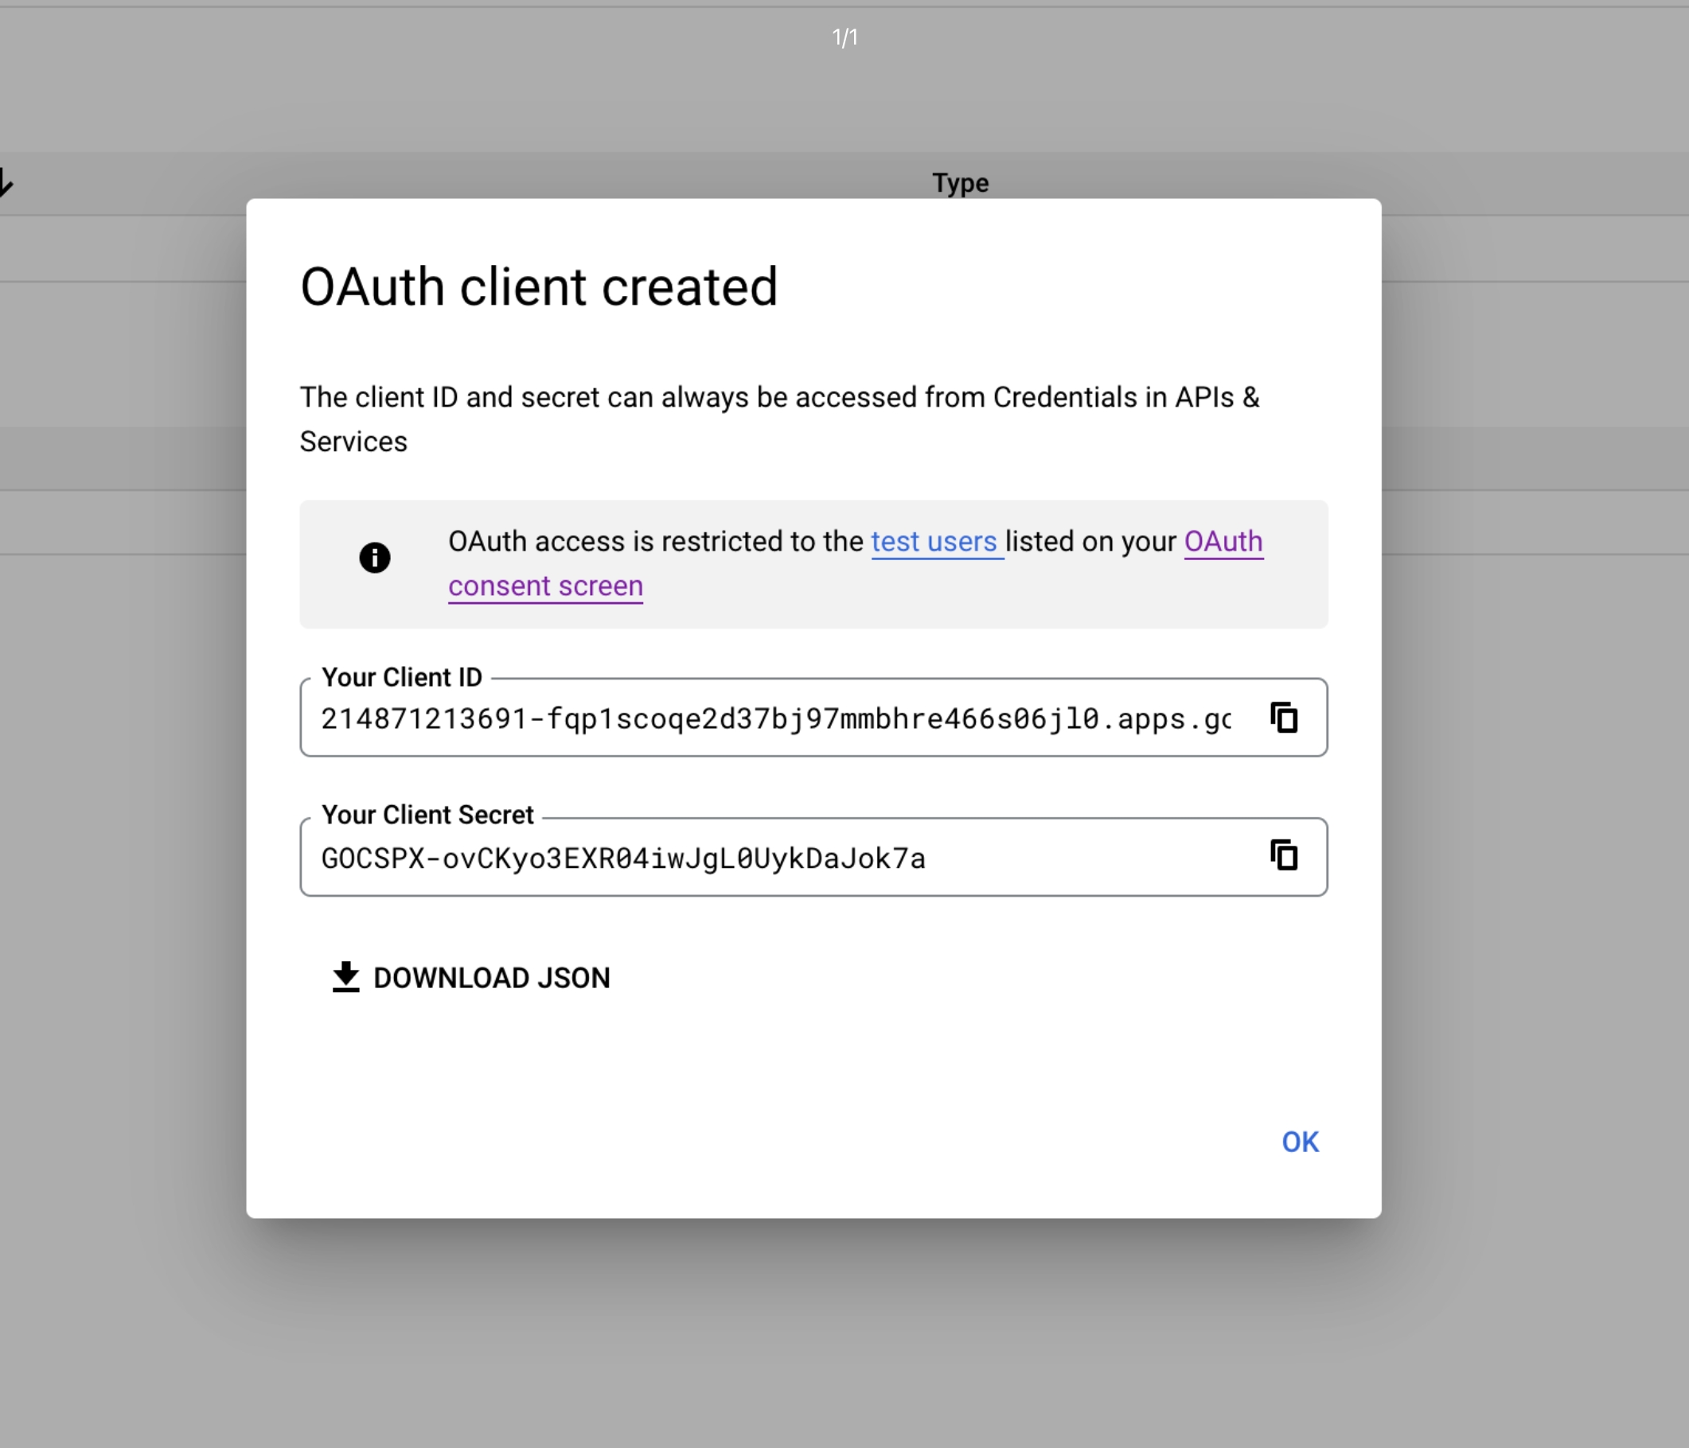Click the Your Client ID label
This screenshot has width=1689, height=1448.
click(x=402, y=677)
